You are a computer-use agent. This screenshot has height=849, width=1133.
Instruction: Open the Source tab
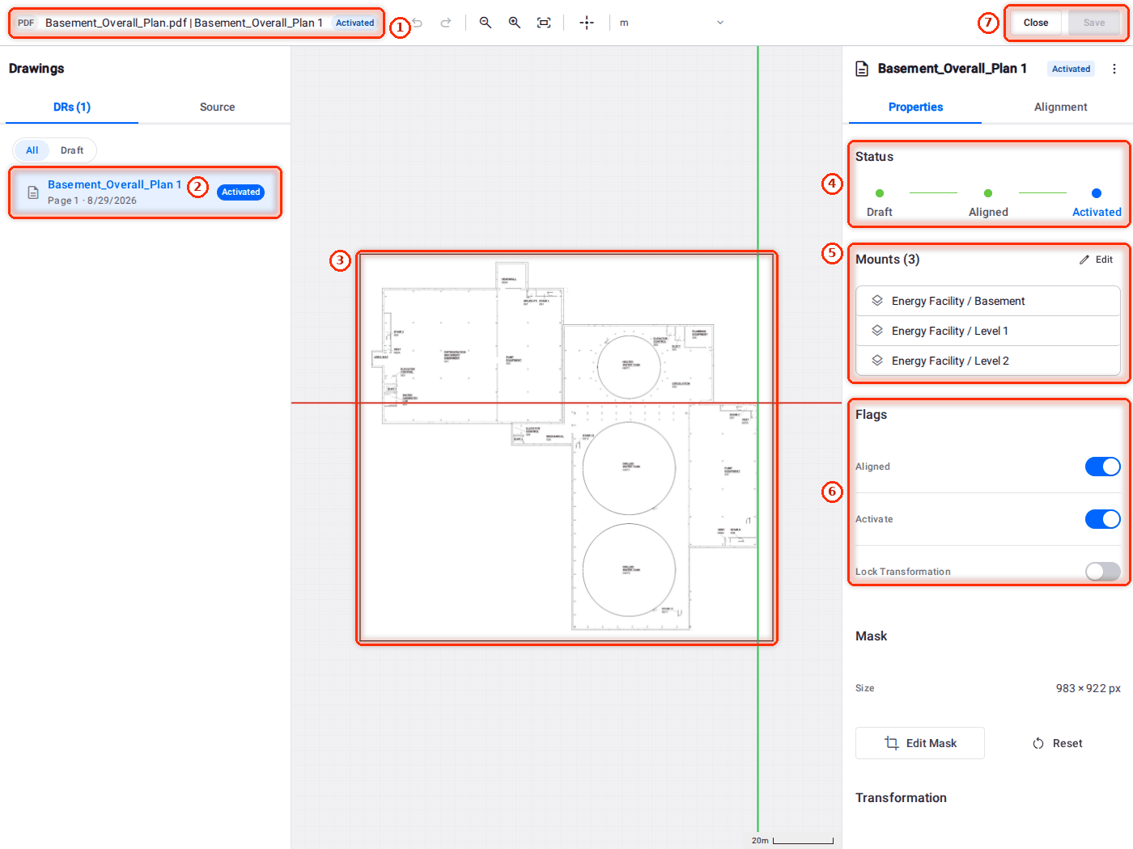(x=217, y=107)
